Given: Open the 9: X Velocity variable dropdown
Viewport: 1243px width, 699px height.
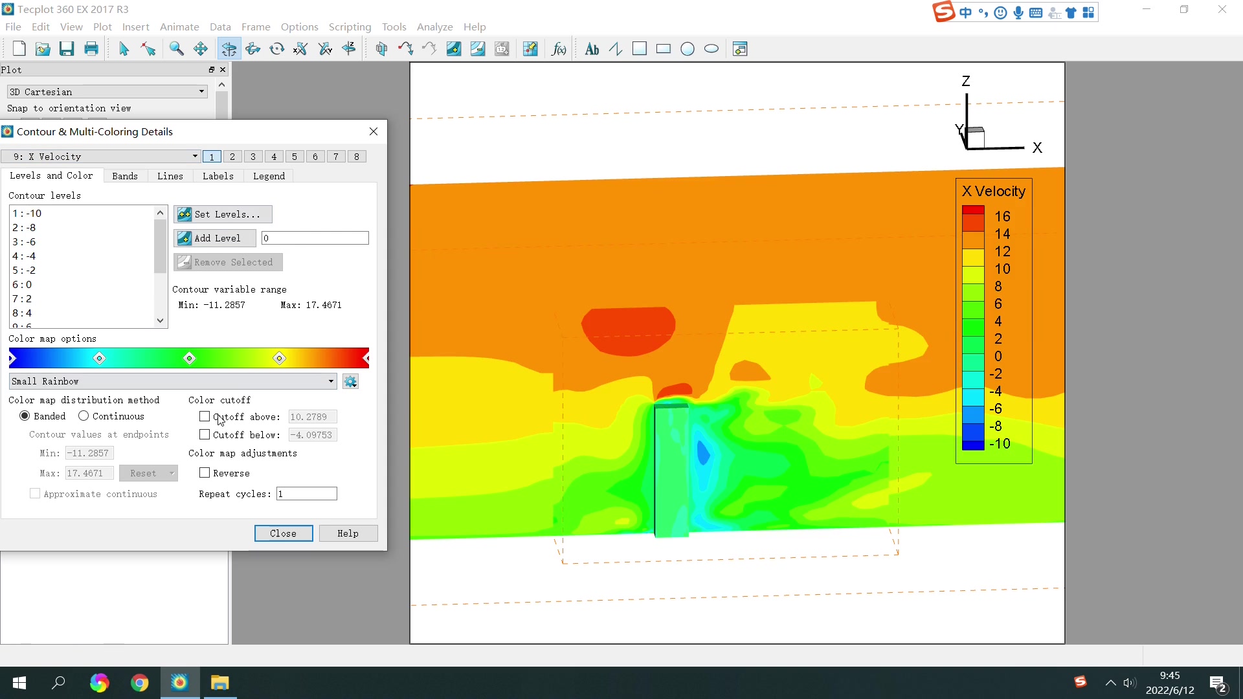Looking at the screenshot, I should 100,156.
